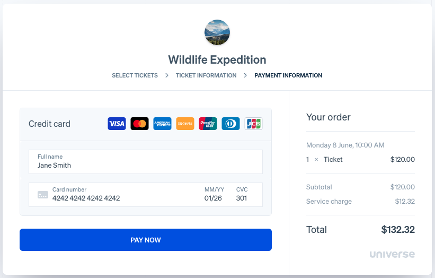Go back to Select Tickets step
The width and height of the screenshot is (435, 278).
click(135, 75)
